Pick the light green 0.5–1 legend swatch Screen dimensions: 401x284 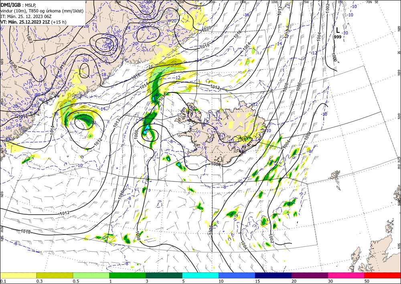(91, 275)
